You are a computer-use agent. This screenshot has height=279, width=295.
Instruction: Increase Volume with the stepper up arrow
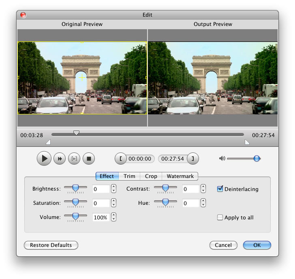[x=113, y=215]
